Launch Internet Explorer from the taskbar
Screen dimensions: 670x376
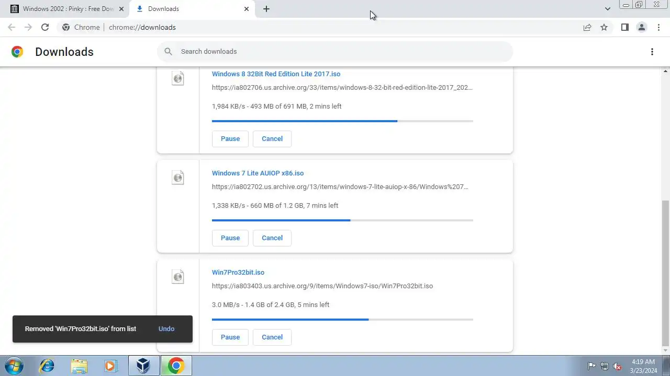click(47, 366)
